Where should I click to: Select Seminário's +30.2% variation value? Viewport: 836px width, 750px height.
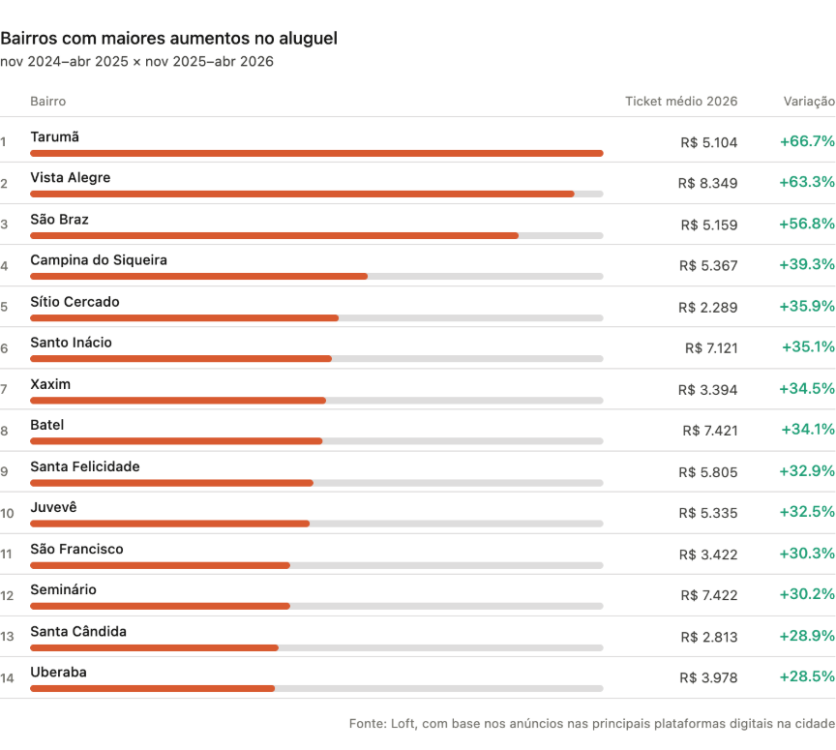coord(806,595)
